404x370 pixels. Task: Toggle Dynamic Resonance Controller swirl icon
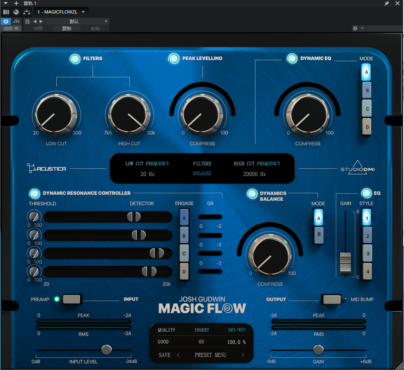click(x=35, y=194)
